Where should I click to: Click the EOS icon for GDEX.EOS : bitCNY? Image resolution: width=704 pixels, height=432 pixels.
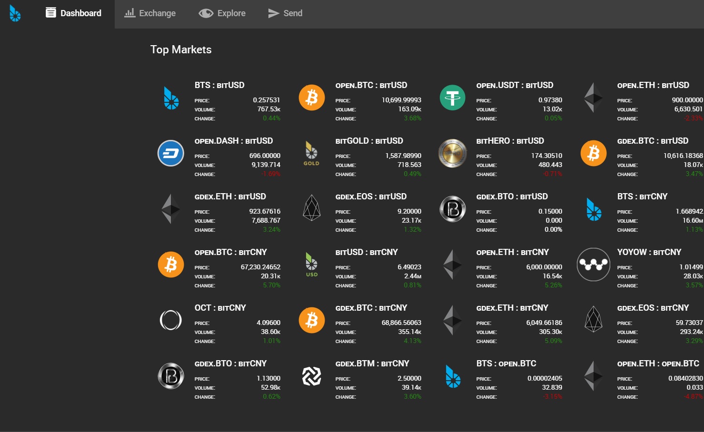click(x=594, y=319)
